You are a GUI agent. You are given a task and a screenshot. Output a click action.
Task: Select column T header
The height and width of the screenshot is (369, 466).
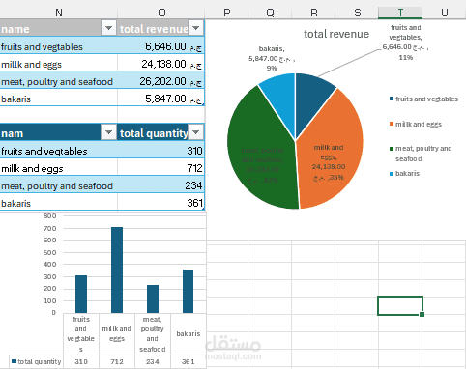(x=400, y=13)
